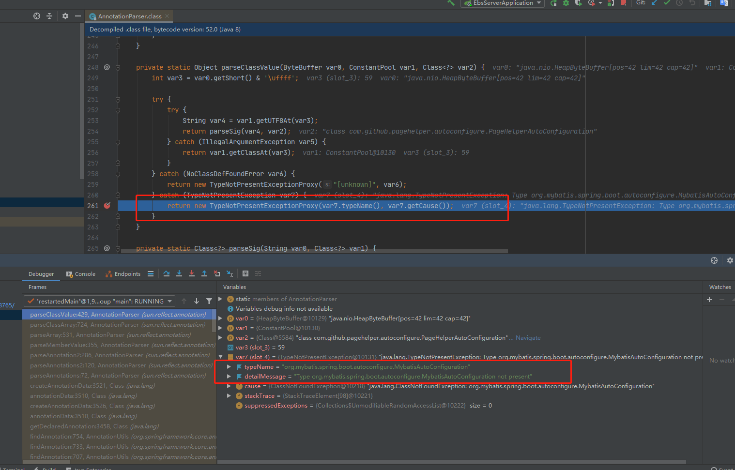Image resolution: width=735 pixels, height=470 pixels.
Task: Click the Drop Frame icon
Action: (217, 274)
